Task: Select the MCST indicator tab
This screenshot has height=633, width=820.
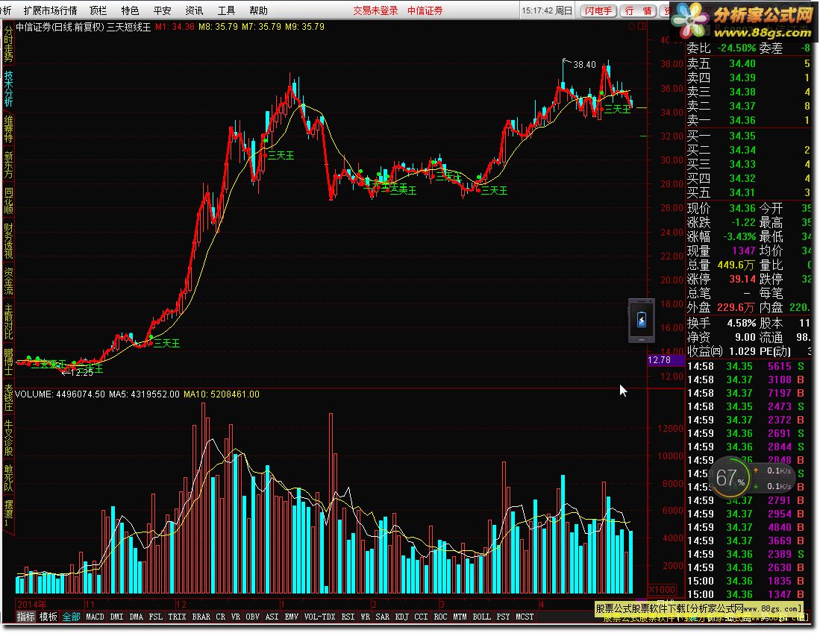Action: coord(525,617)
